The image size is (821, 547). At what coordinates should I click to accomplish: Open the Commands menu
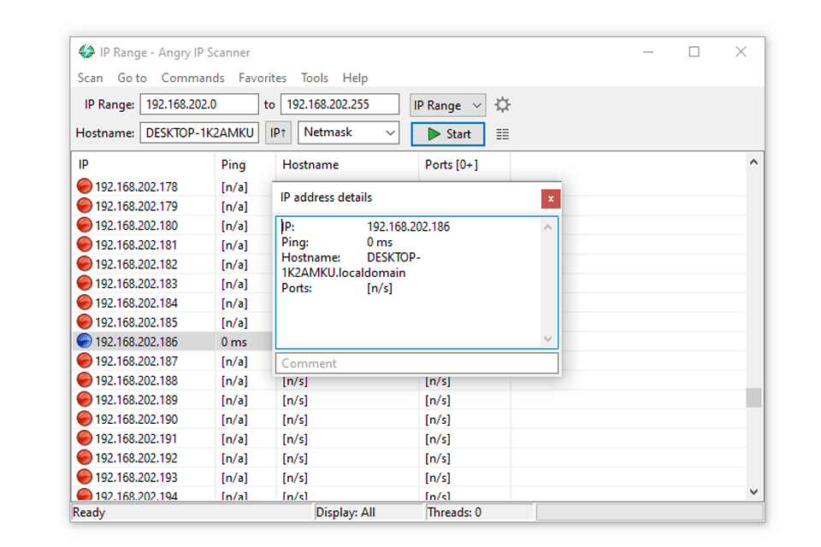192,78
